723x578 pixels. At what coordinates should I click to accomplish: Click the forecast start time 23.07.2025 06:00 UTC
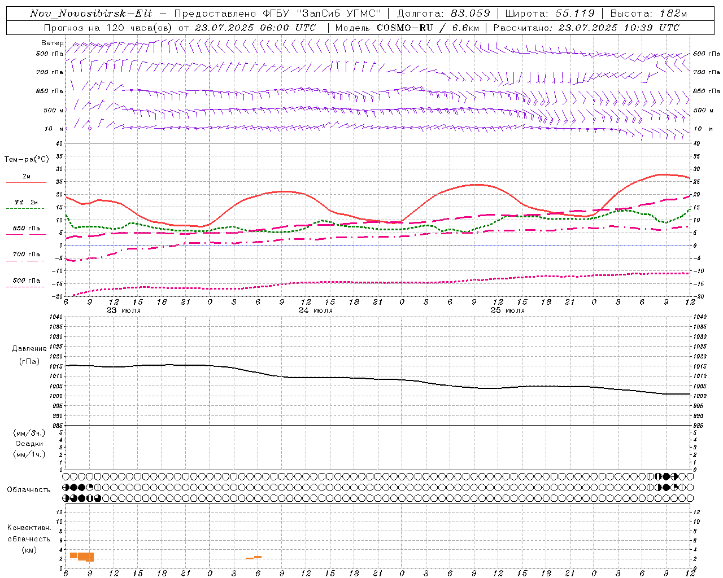click(255, 28)
